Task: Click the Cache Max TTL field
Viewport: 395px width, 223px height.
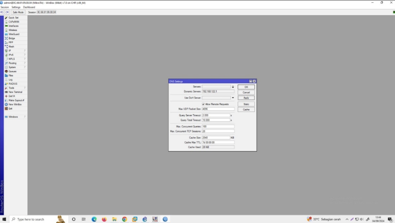Action: point(218,142)
